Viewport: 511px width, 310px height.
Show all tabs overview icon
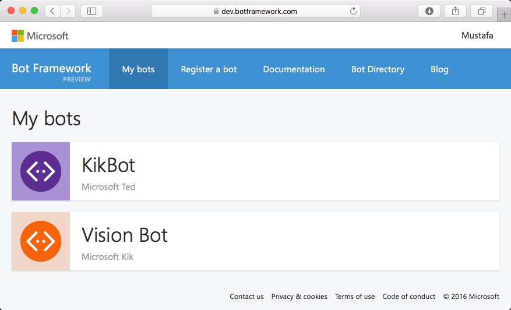pos(481,11)
